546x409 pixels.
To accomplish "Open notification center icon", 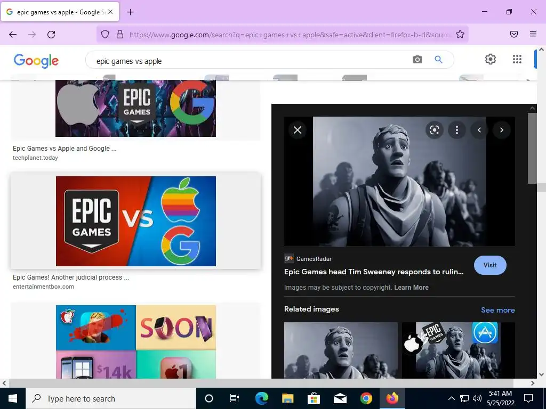I will coord(528,398).
